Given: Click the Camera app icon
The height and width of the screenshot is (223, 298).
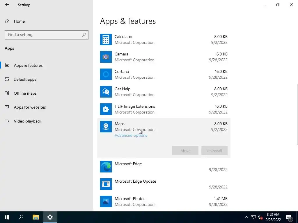Looking at the screenshot, I should point(106,57).
